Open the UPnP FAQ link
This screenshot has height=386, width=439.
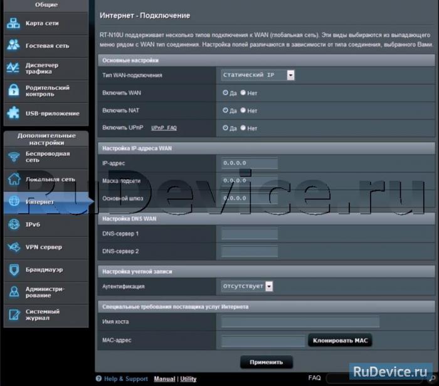(x=164, y=128)
